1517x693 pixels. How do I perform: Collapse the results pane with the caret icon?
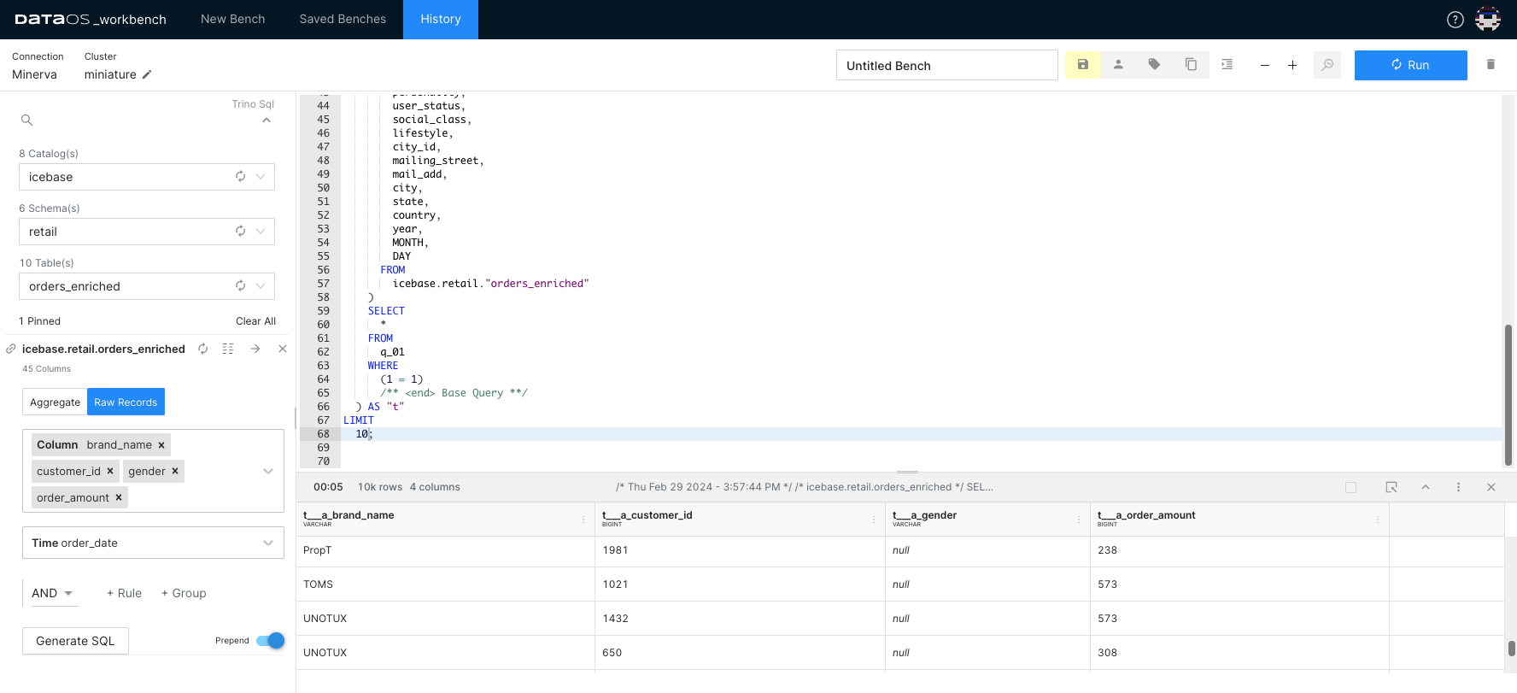pyautogui.click(x=1426, y=487)
